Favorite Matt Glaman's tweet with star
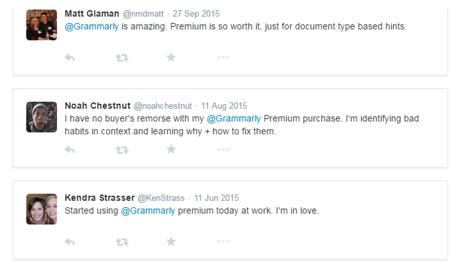457x268 pixels. 171,57
